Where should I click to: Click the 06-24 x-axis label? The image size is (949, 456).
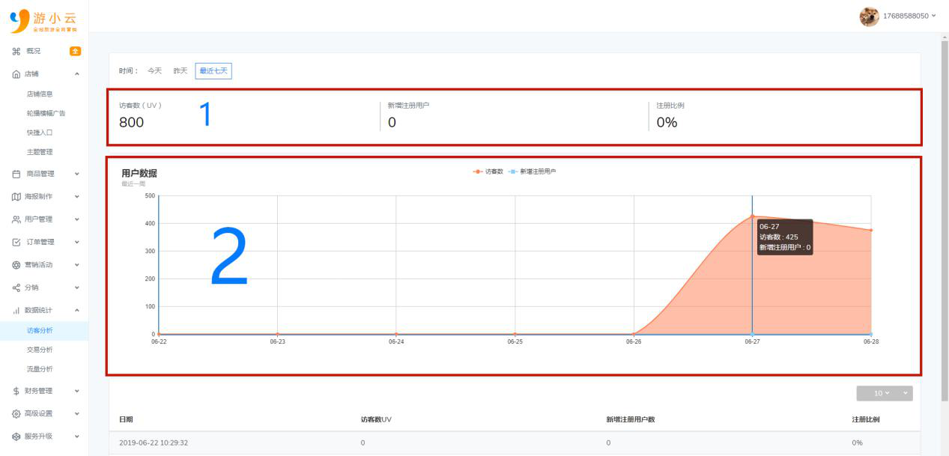click(396, 341)
